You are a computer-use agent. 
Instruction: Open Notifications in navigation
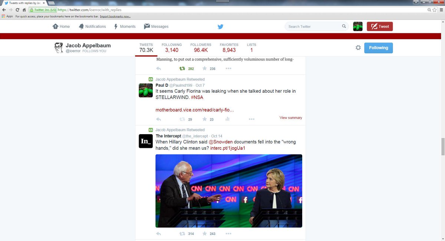coord(92,26)
